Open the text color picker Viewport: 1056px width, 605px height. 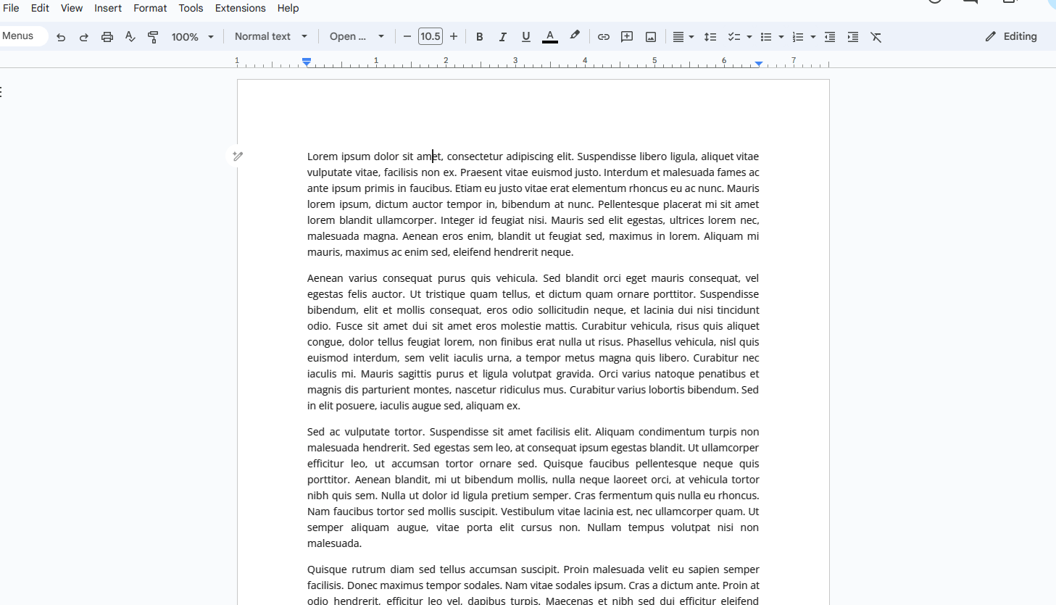tap(550, 36)
